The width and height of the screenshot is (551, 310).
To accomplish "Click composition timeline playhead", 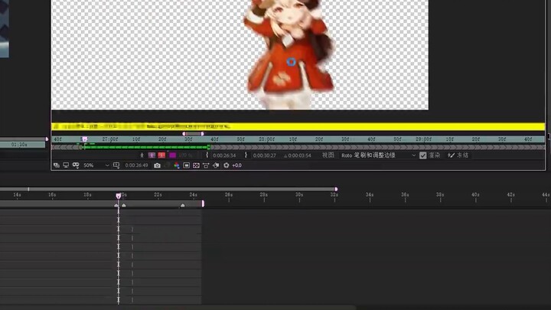I will point(119,196).
